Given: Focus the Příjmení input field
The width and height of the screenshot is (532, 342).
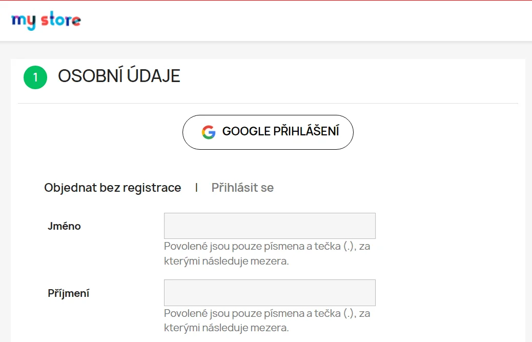Looking at the screenshot, I should (x=270, y=292).
